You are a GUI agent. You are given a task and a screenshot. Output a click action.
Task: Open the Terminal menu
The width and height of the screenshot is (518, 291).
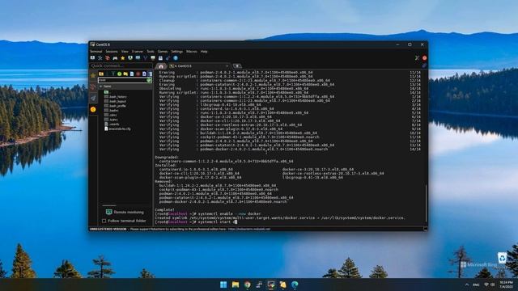(96, 52)
